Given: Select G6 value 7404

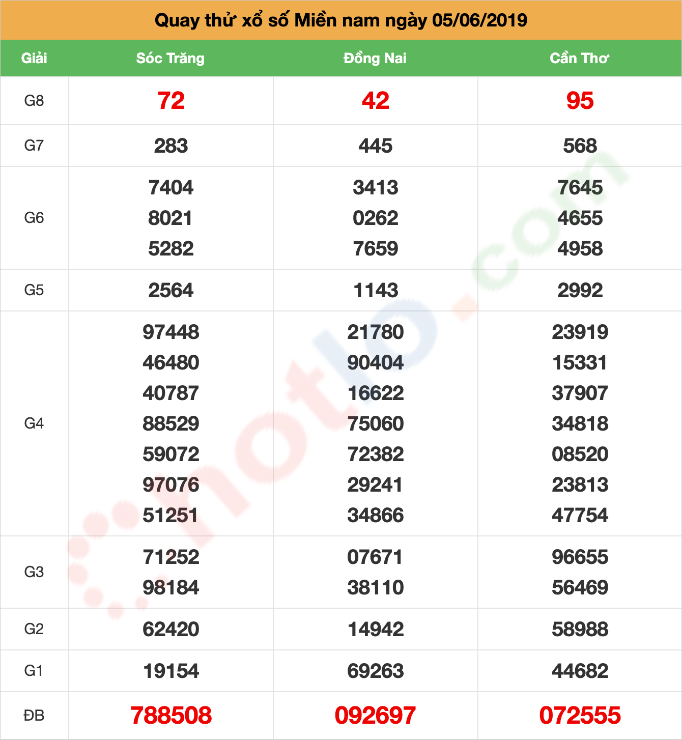Looking at the screenshot, I should coord(171,188).
